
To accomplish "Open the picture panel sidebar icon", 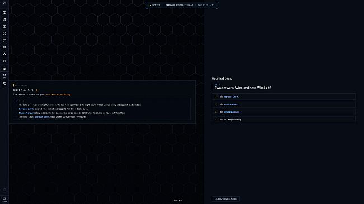I will [x=4, y=84].
